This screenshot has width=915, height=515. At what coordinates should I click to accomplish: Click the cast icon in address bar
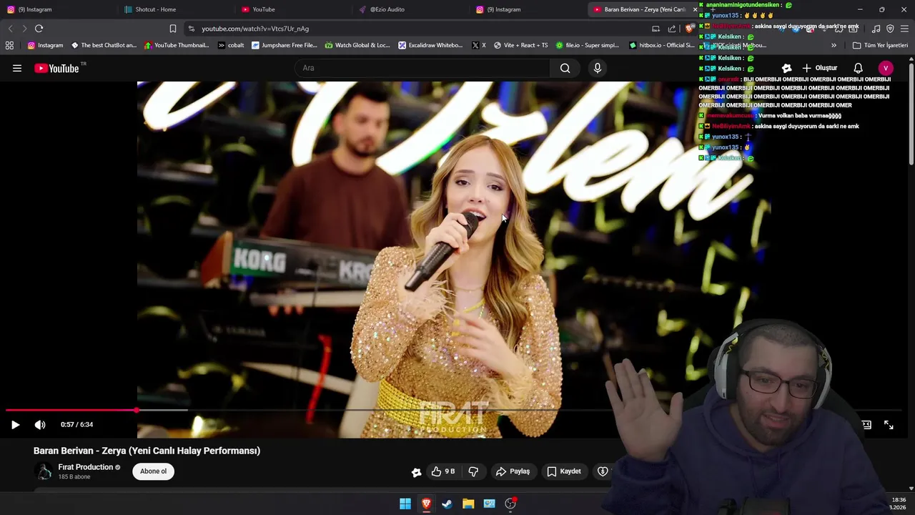click(x=656, y=29)
